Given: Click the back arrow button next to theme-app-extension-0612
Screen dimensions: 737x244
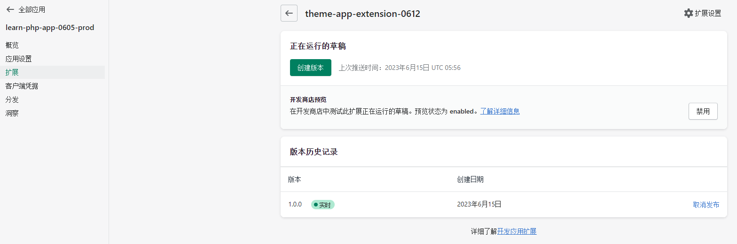Looking at the screenshot, I should pyautogui.click(x=289, y=13).
